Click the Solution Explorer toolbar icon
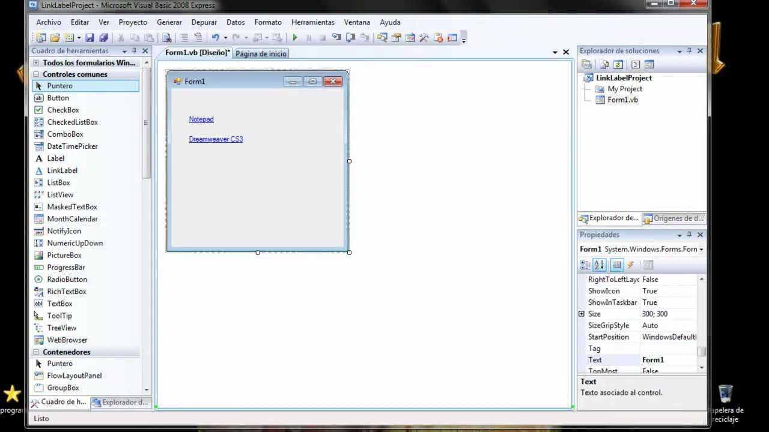 381,38
